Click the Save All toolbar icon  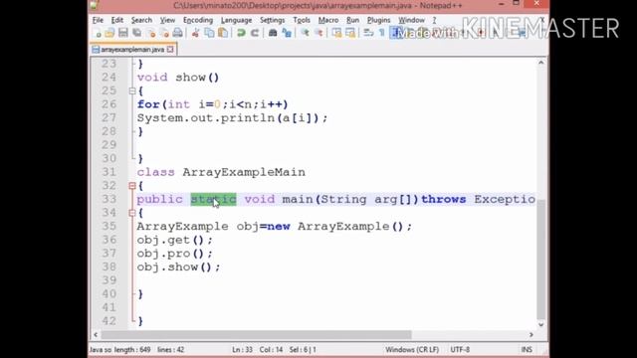(137, 33)
